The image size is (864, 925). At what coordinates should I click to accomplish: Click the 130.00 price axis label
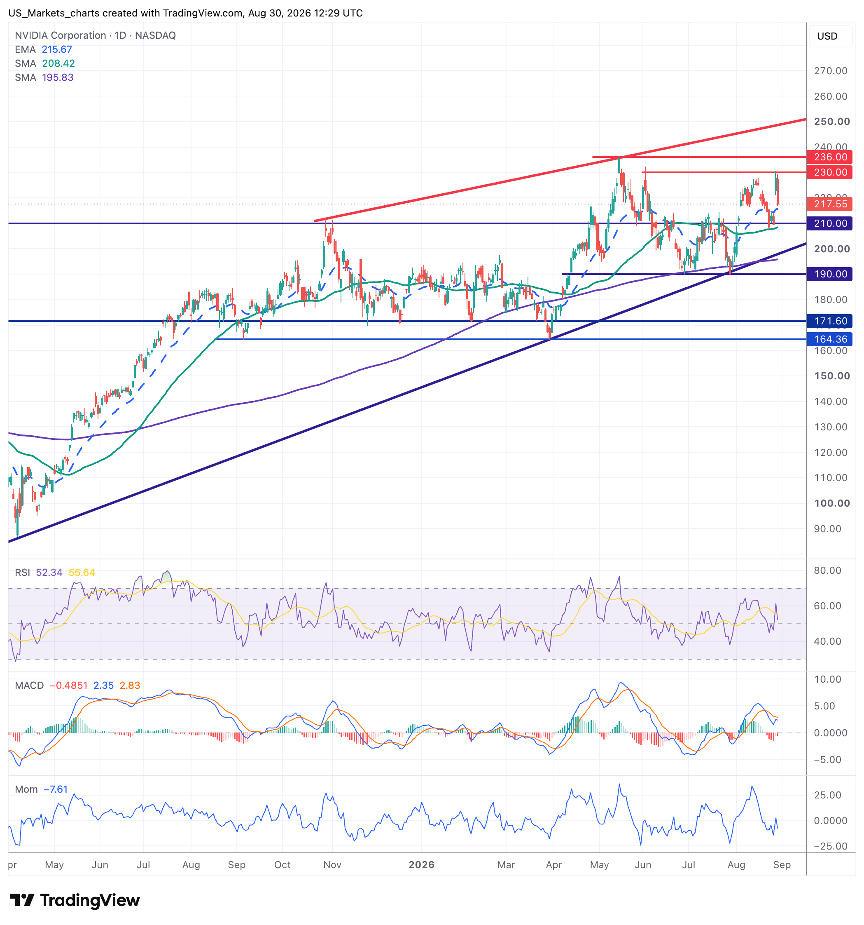click(x=831, y=427)
